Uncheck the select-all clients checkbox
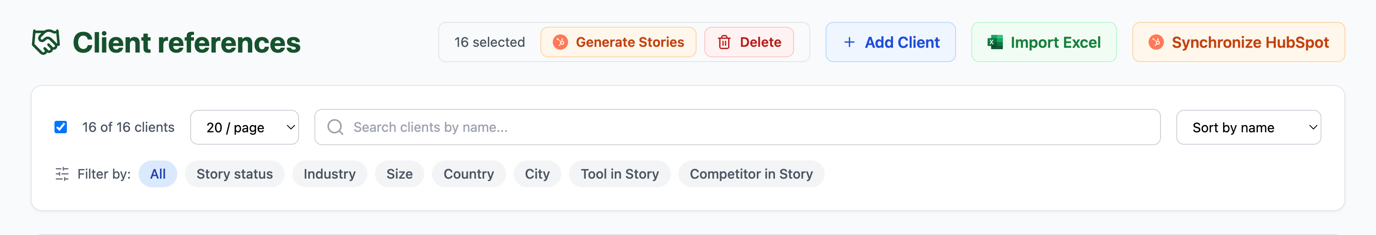1376x235 pixels. point(61,127)
